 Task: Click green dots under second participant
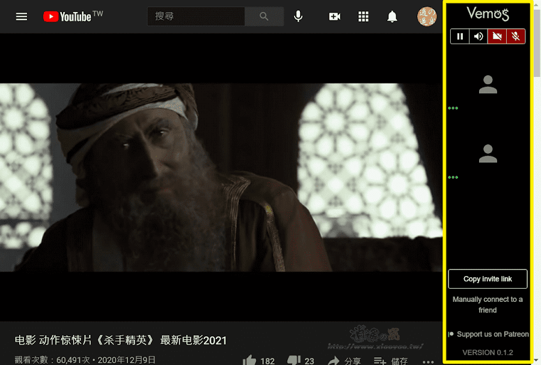[x=453, y=177]
